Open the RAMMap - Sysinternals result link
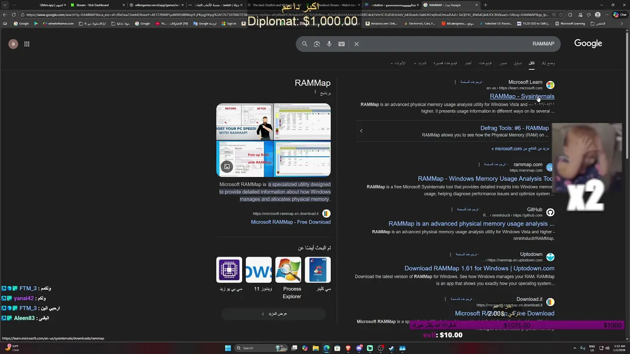Screen dimensions: 630x354 point(522,96)
